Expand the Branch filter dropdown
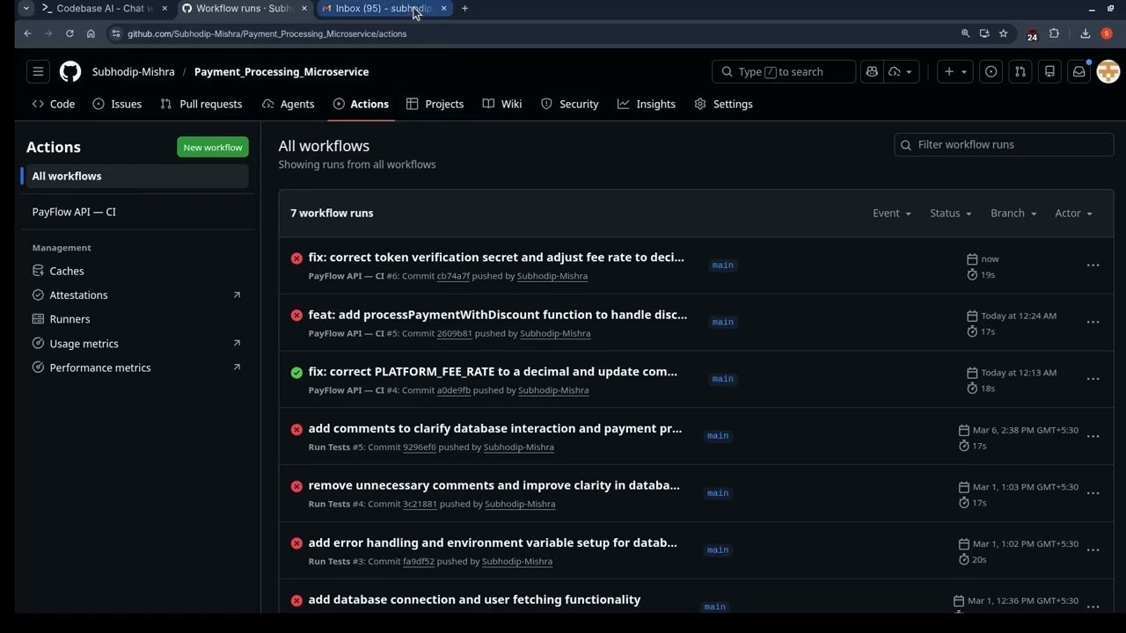1126x633 pixels. (1013, 214)
